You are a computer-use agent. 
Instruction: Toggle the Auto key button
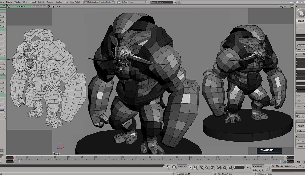255,170
